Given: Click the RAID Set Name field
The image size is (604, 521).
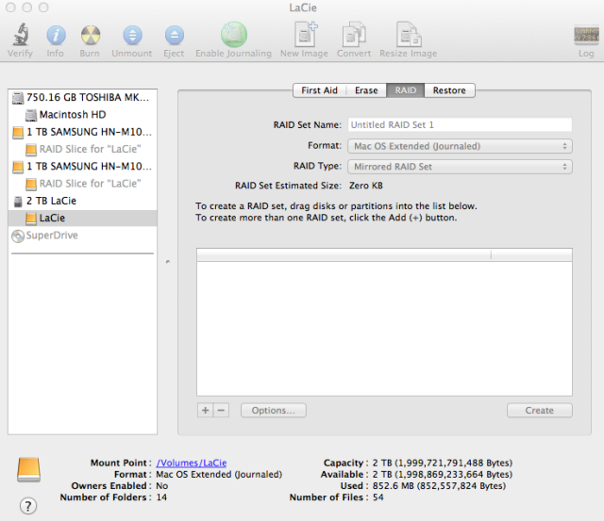Looking at the screenshot, I should [460, 124].
